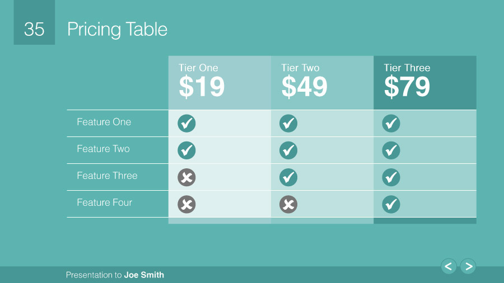Click the Pricing Table slide title
Image resolution: width=504 pixels, height=283 pixels.
click(117, 29)
